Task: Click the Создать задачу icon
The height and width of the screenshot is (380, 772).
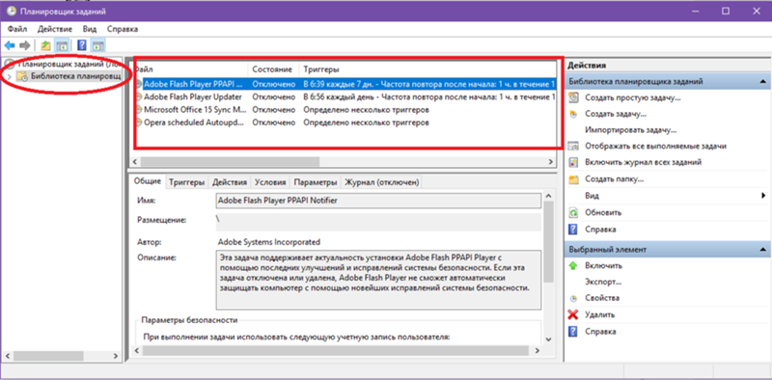Action: coord(573,114)
